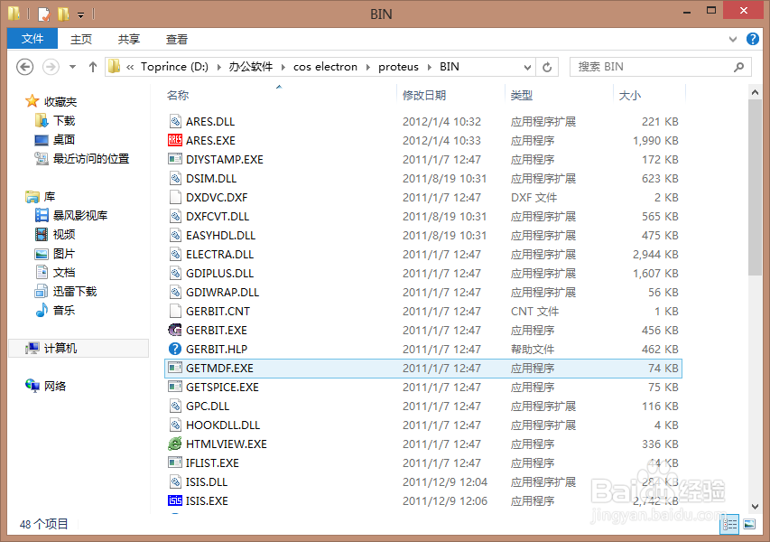Select the DIYSTAMP.EXE icon
This screenshot has height=542, width=770.
point(175,159)
